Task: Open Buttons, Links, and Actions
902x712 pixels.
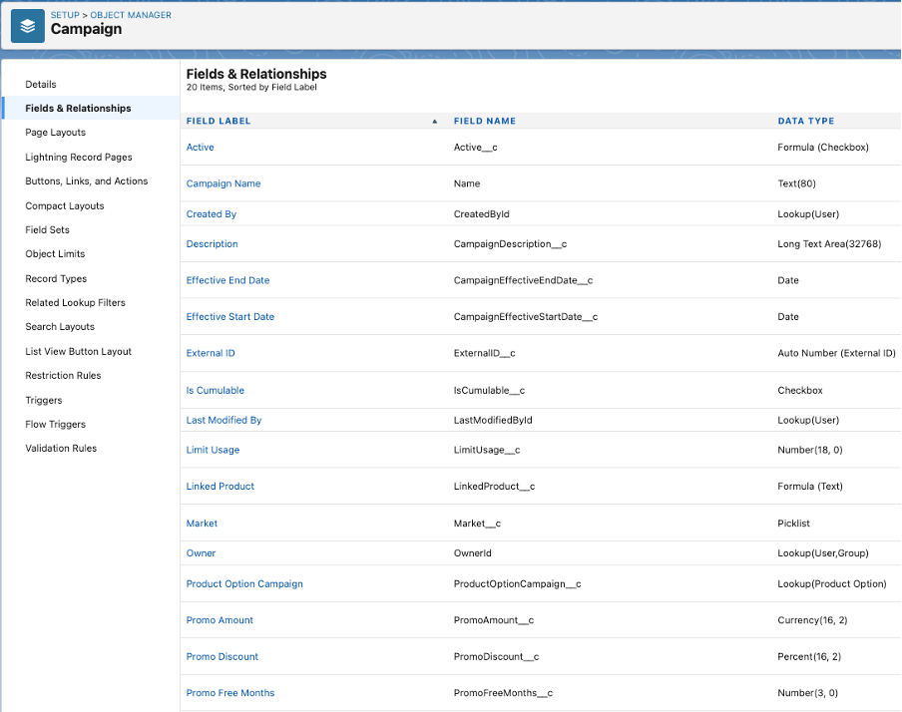Action: click(86, 181)
